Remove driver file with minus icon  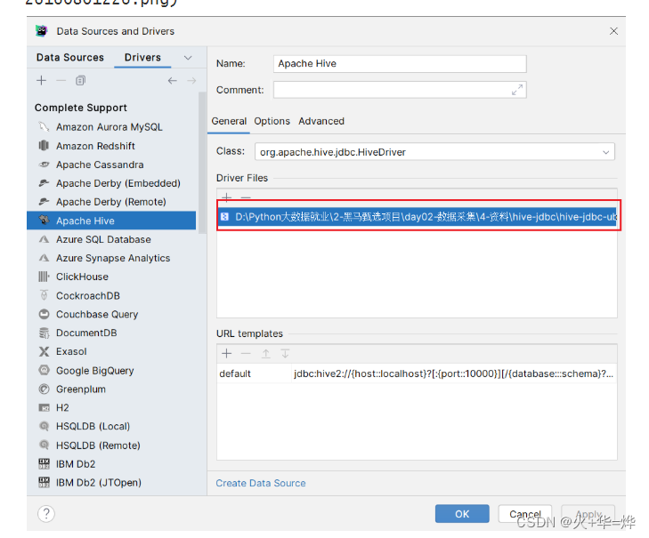[246, 197]
